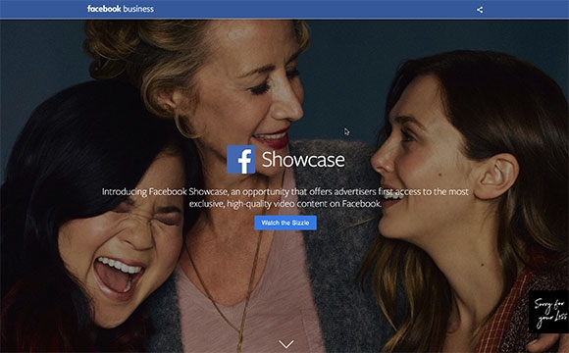Click the Watch the Sizzle button
The width and height of the screenshot is (569, 353).
coord(285,223)
